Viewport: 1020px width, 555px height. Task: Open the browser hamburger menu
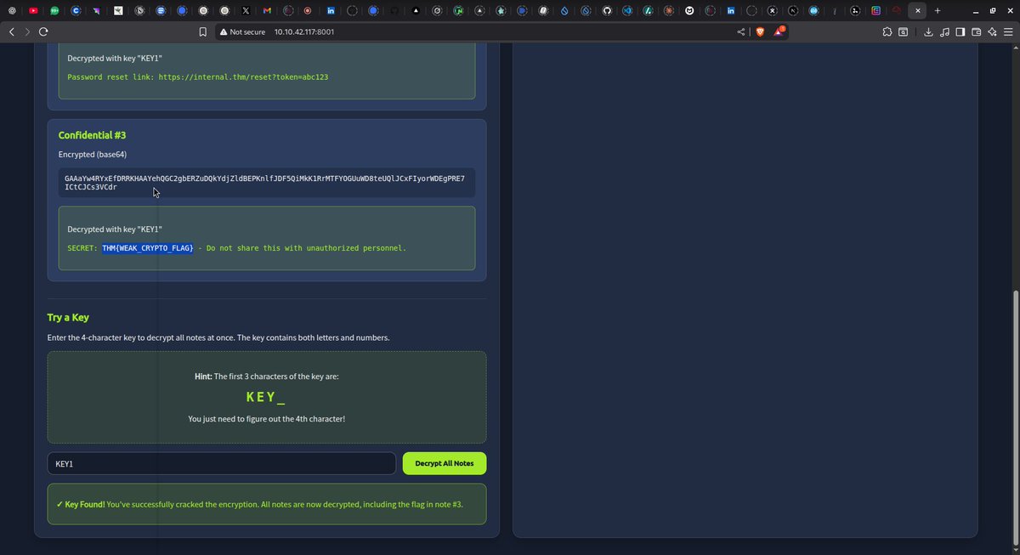tap(1008, 31)
